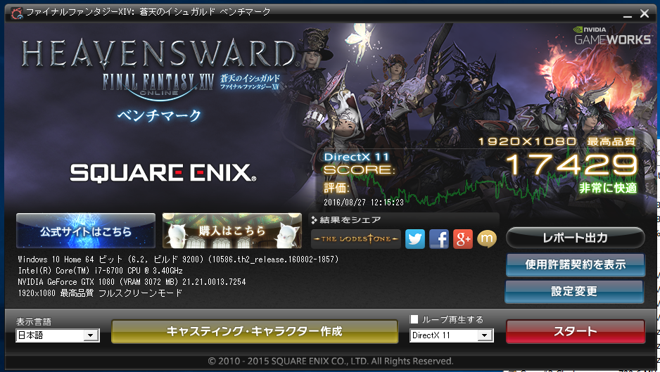Click the SQUARE ENIX logo
This screenshot has height=372, width=660.
(163, 173)
